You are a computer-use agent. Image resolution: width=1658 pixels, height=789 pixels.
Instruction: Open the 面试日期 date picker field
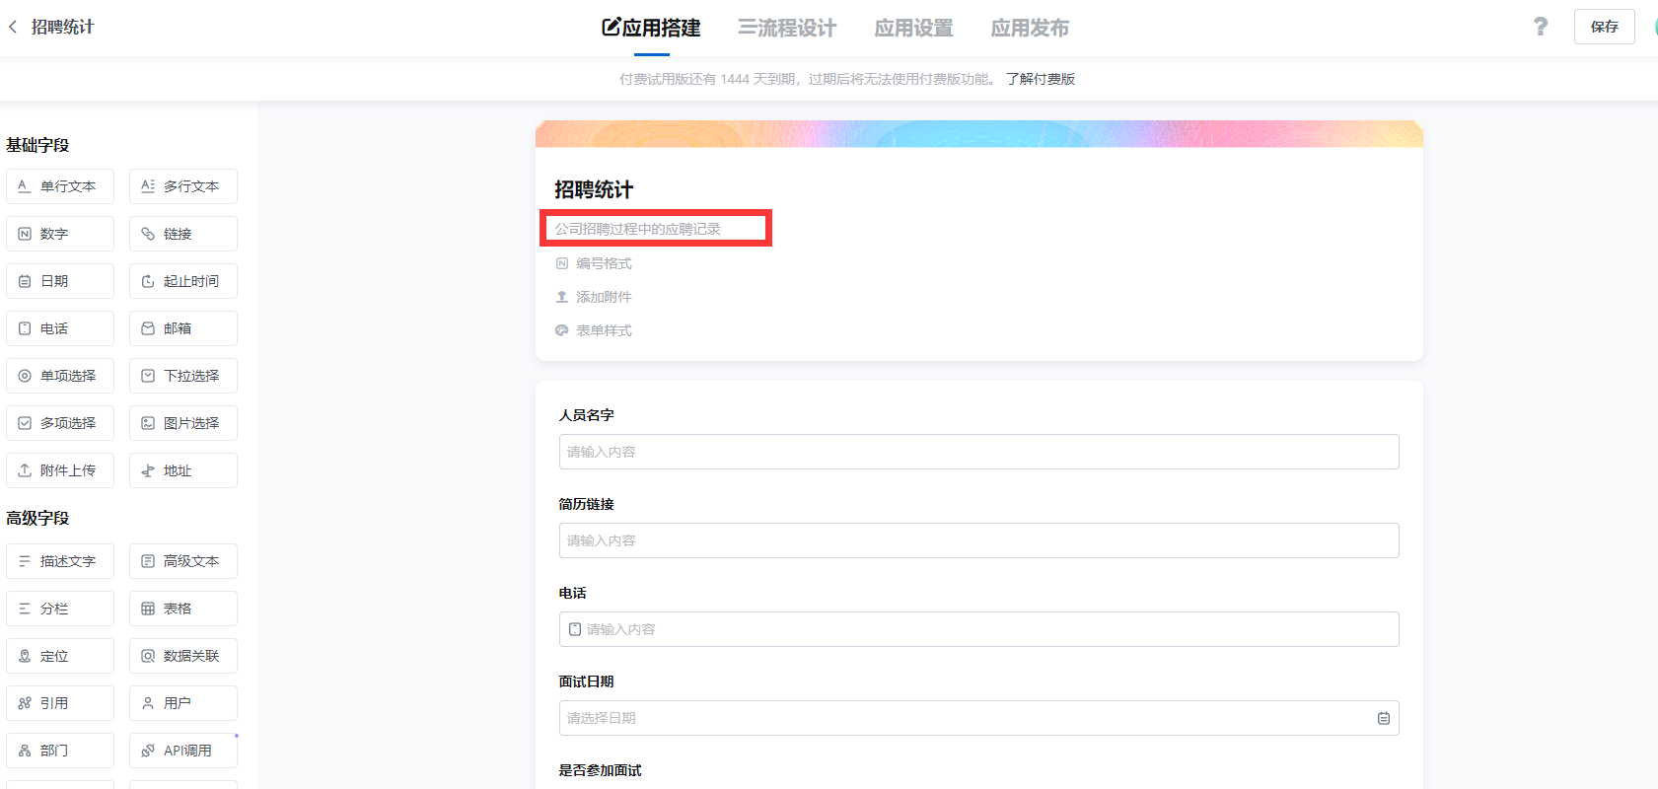(x=979, y=718)
